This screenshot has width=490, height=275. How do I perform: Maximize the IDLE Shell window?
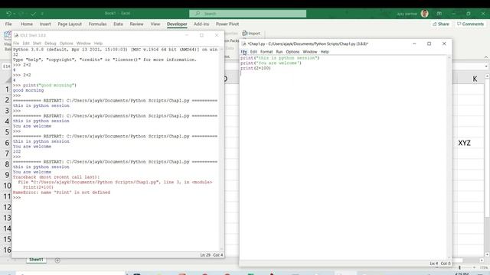(x=201, y=35)
